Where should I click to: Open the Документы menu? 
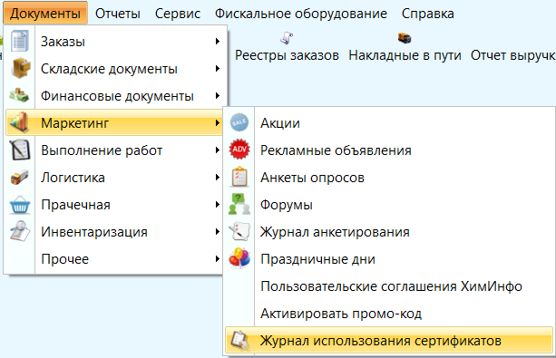[x=45, y=13]
